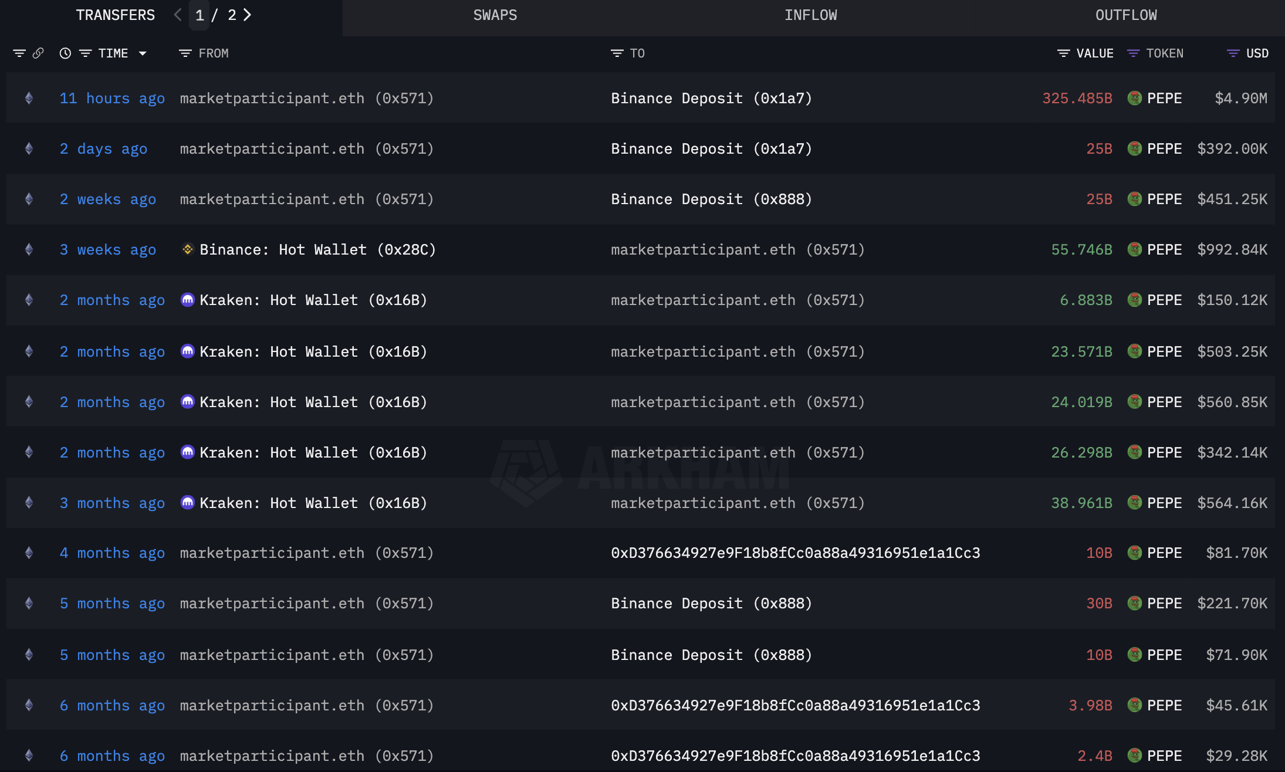1285x772 pixels.
Task: Open the 0xD376634927e9 address on 10B row
Action: point(795,553)
